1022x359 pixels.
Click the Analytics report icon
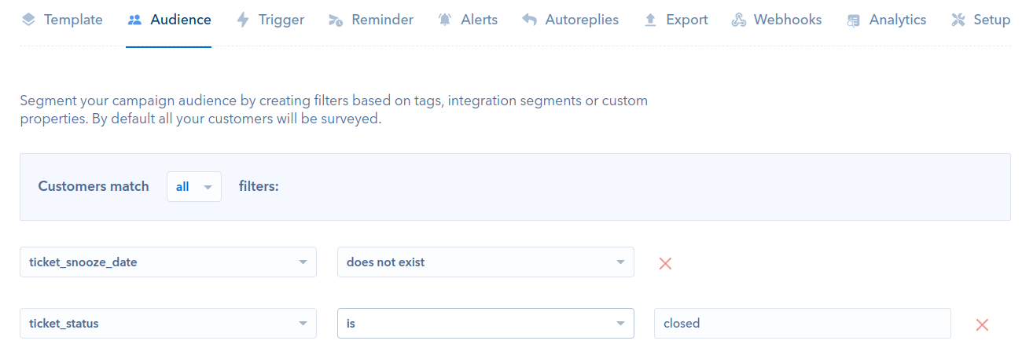click(x=854, y=20)
